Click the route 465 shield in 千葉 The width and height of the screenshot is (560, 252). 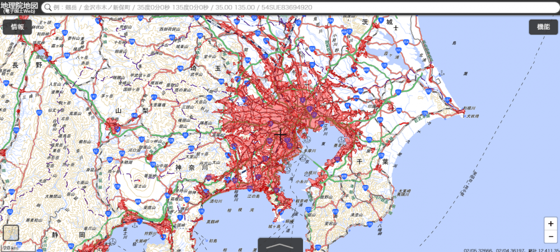point(348,205)
